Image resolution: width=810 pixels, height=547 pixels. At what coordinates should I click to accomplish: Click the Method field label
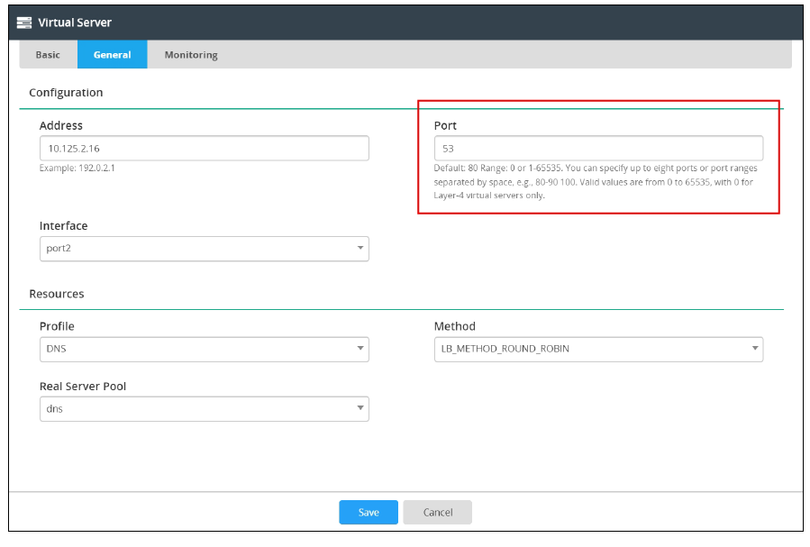coord(454,326)
